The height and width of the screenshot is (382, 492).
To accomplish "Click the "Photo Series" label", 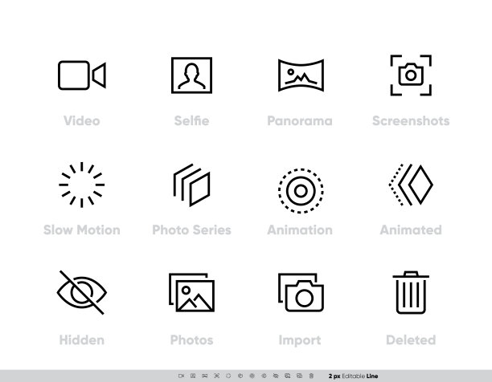I will click(191, 230).
